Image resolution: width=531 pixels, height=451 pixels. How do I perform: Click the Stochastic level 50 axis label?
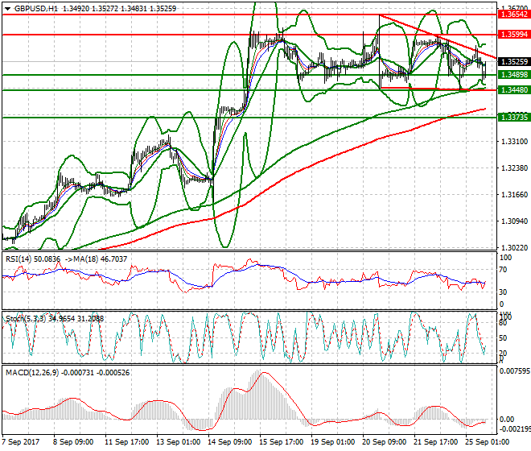[x=503, y=338]
